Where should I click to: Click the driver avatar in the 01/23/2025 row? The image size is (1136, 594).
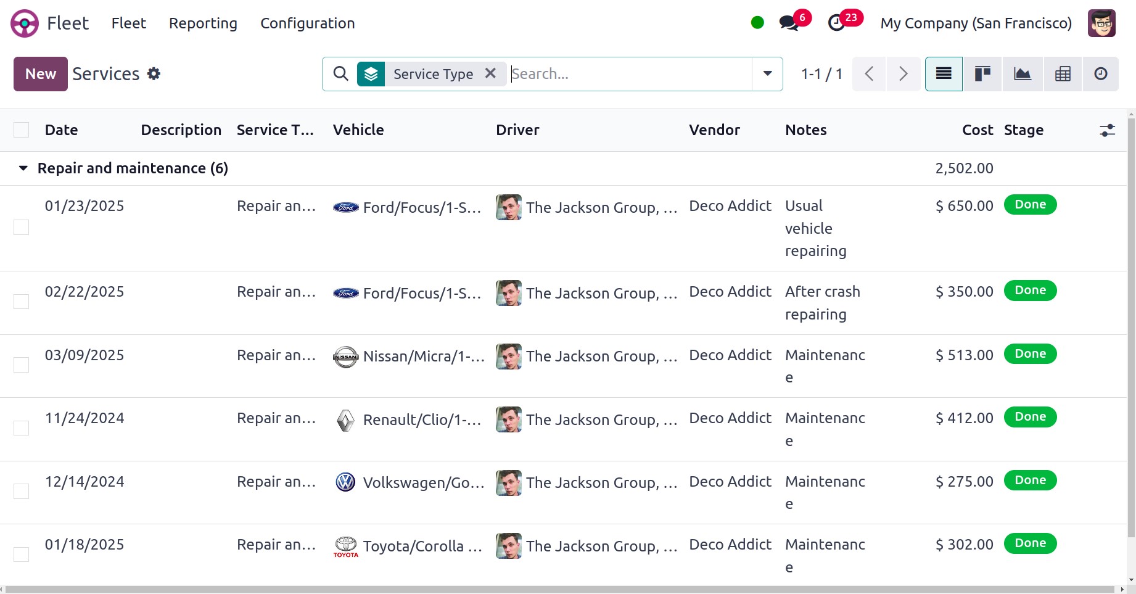click(509, 207)
